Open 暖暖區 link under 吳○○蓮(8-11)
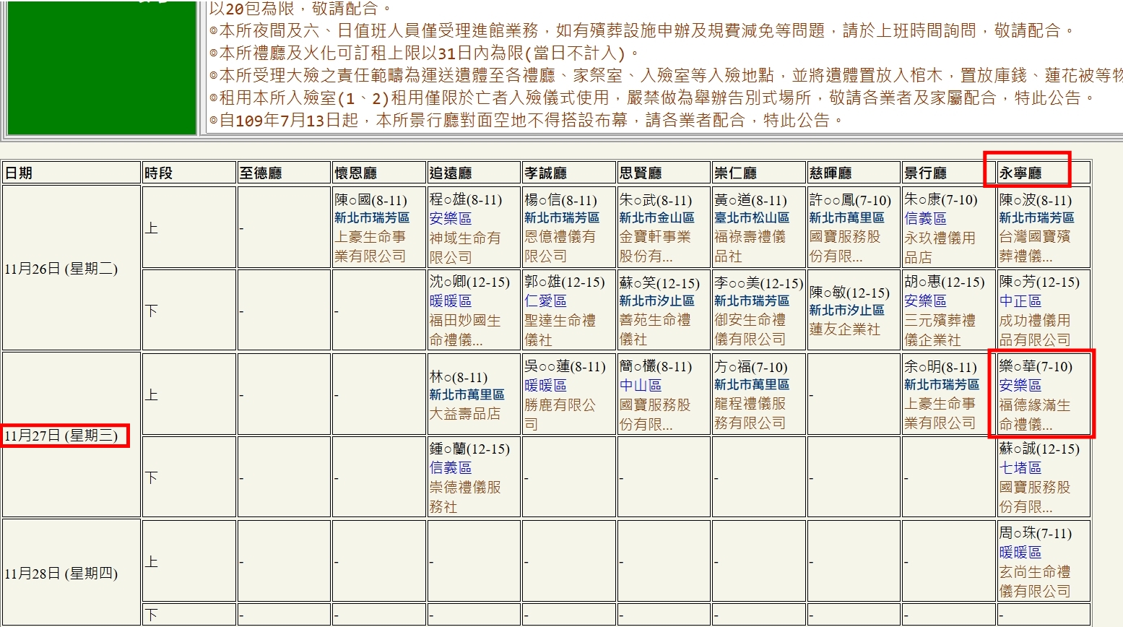 point(545,386)
